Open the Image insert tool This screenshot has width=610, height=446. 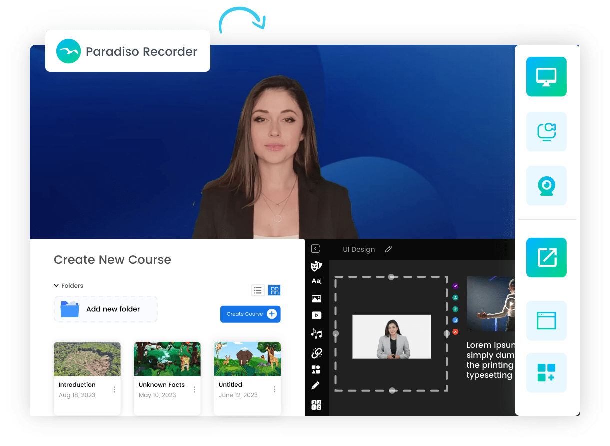click(316, 298)
